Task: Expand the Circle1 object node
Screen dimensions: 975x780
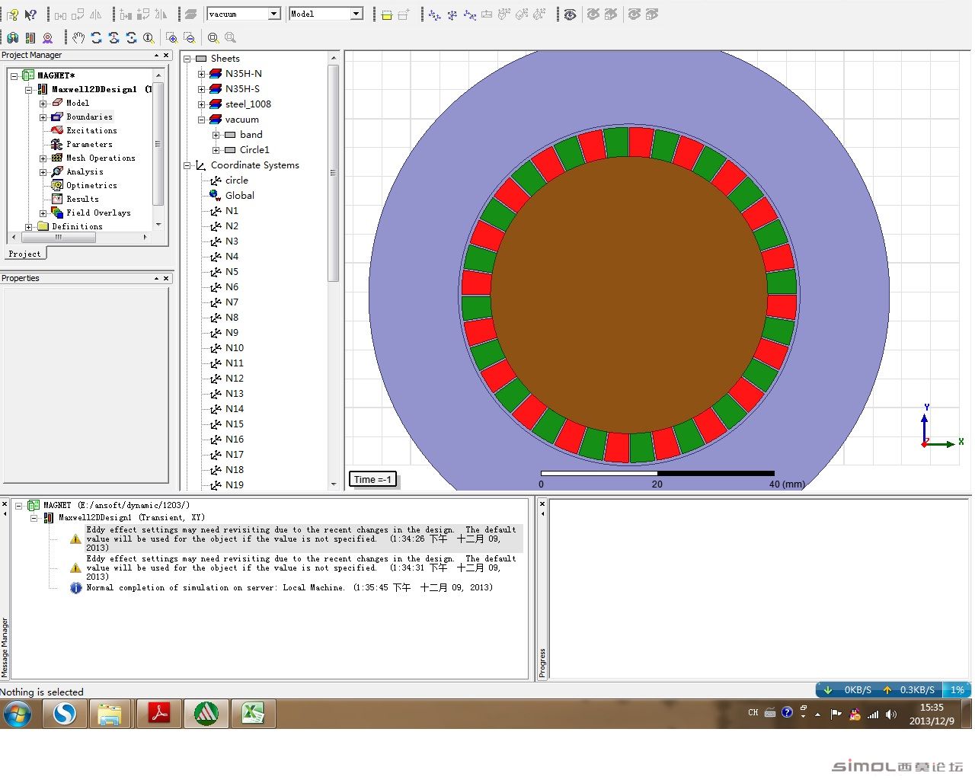Action: [x=216, y=150]
